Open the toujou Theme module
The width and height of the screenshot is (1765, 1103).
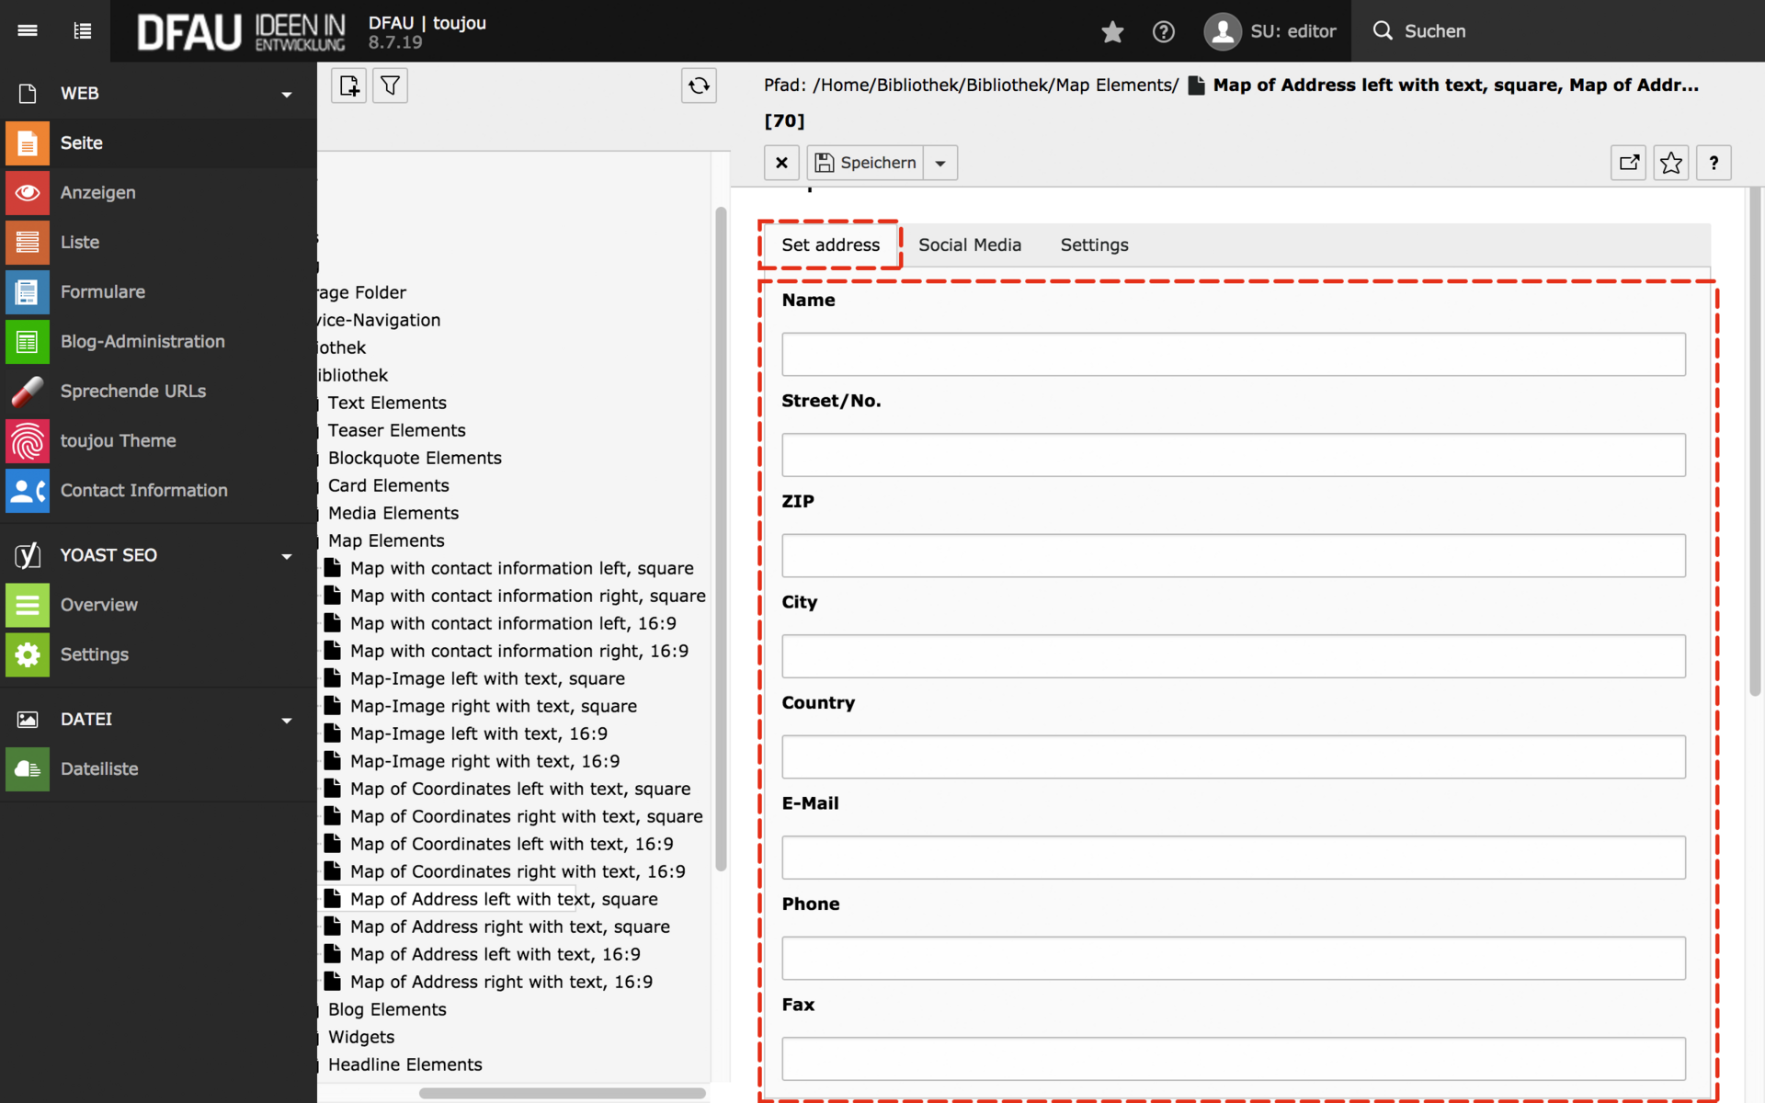tap(158, 440)
